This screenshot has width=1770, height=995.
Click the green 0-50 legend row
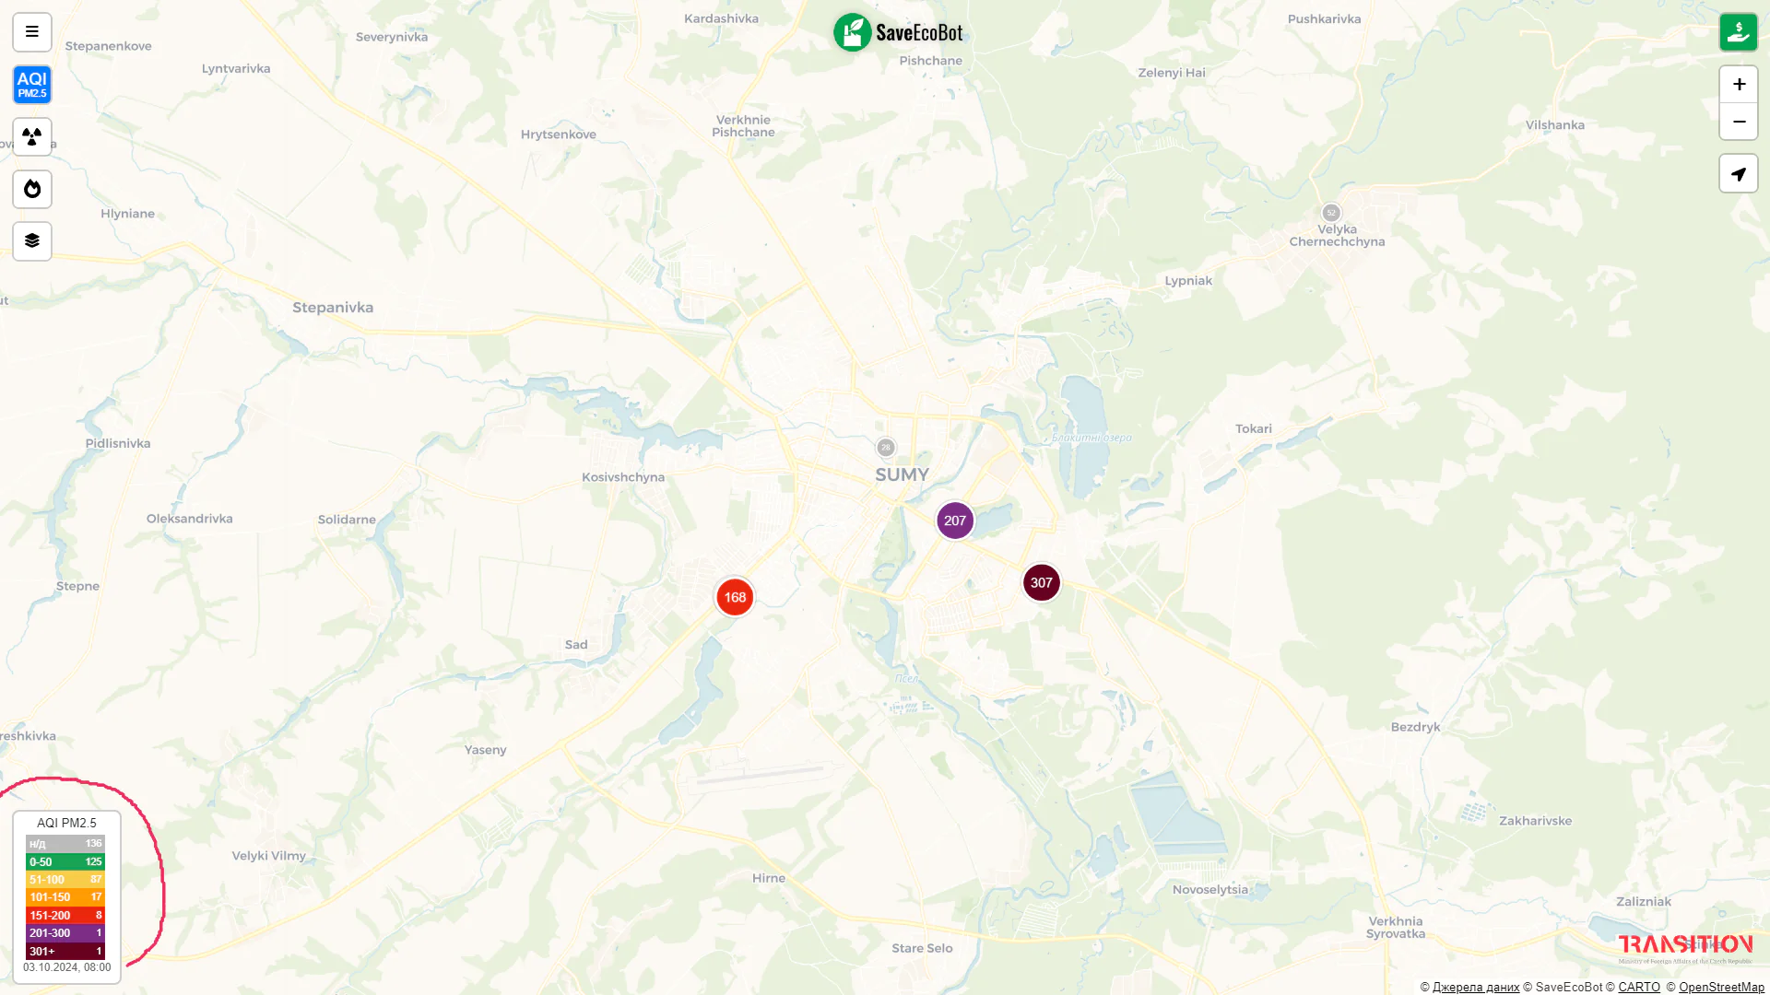(65, 862)
